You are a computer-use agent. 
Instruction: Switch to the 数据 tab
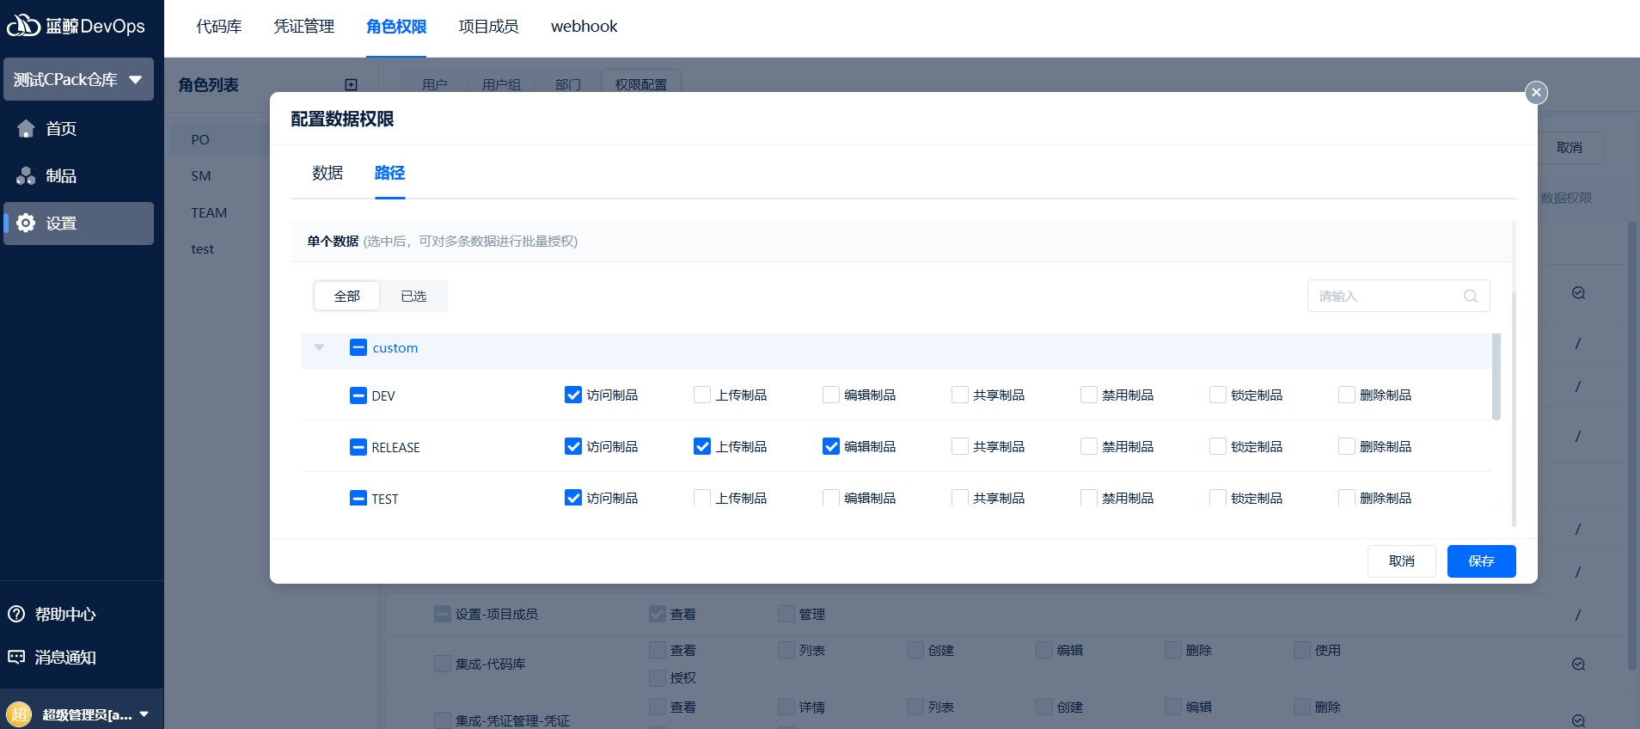[327, 173]
